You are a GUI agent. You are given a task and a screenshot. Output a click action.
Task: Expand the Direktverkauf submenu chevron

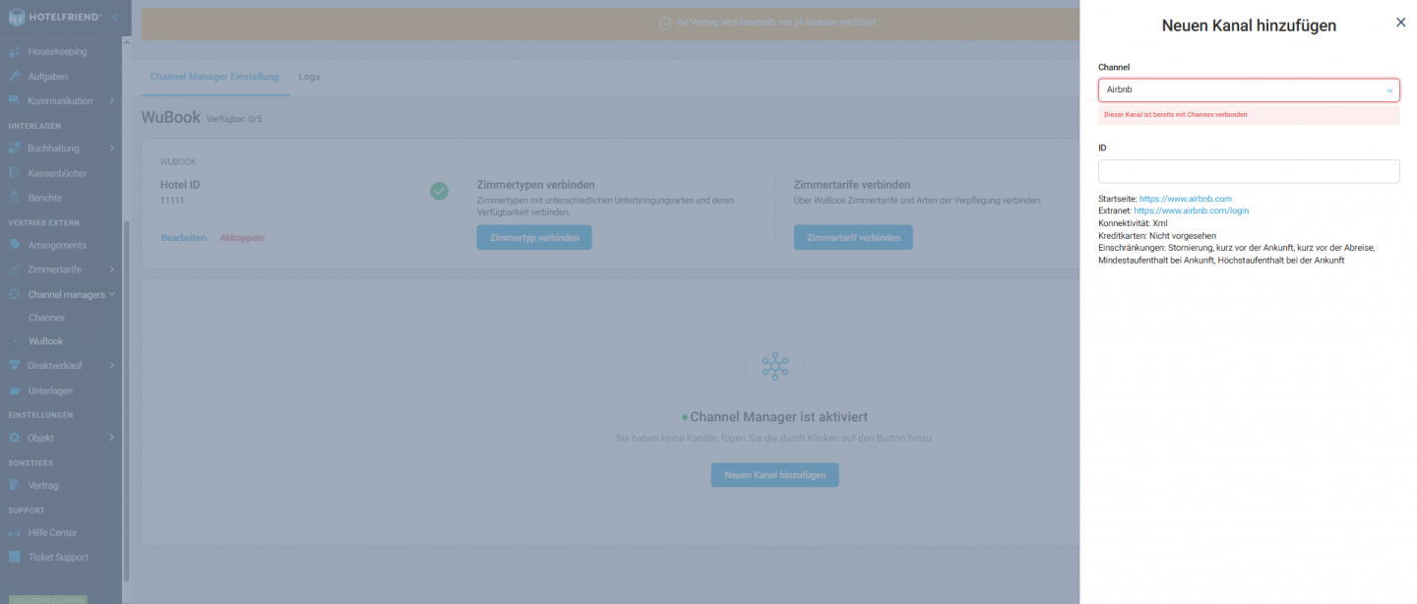click(x=112, y=366)
